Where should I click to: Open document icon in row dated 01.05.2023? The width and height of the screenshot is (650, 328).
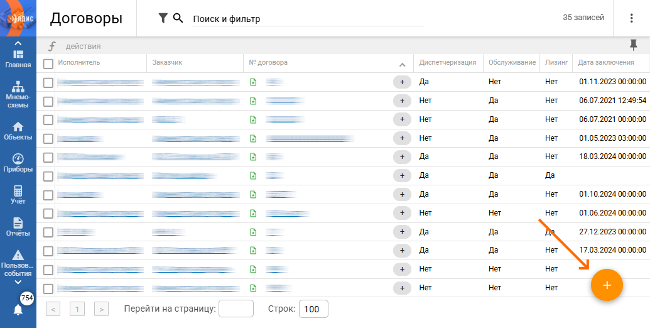[253, 138]
